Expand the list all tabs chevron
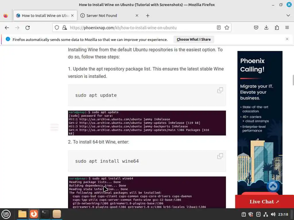Screen dimensions: 294x220 [288, 15]
